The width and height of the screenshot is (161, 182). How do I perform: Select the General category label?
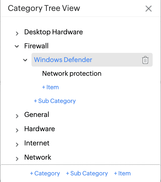point(37,115)
